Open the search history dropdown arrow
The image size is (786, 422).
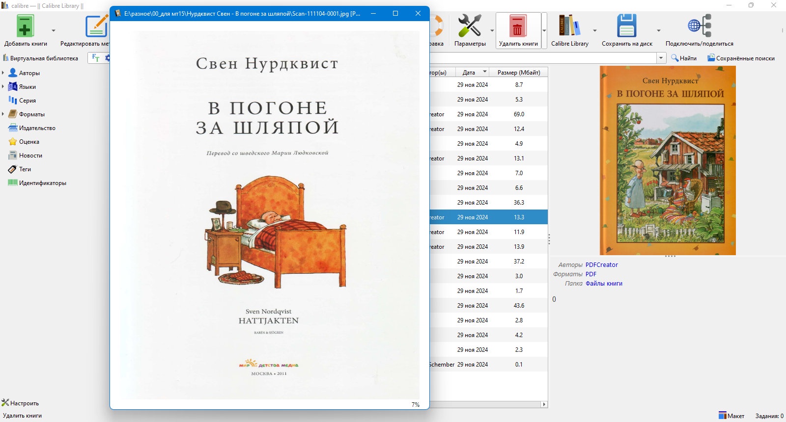click(661, 58)
